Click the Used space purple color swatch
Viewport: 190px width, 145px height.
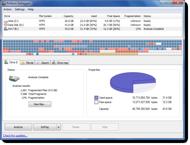(96, 98)
